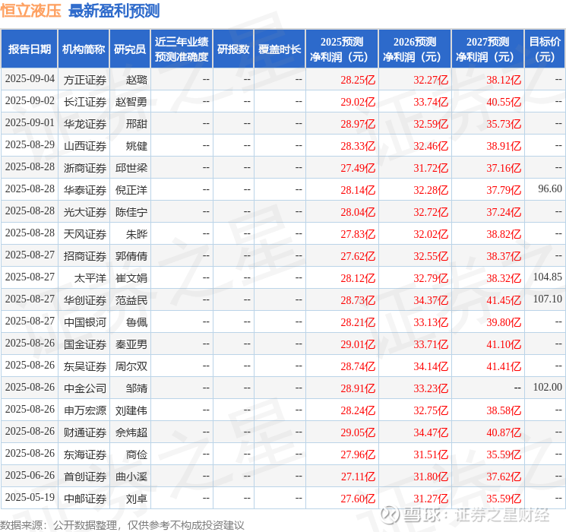Image resolution: width=566 pixels, height=532 pixels.
Task: Click 2027 profit value 41.45亿
Action: pos(504,300)
